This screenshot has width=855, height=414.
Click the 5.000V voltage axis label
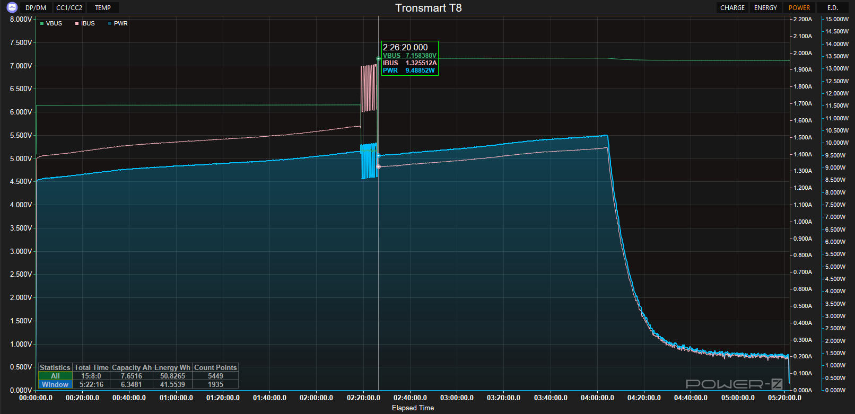(x=21, y=158)
